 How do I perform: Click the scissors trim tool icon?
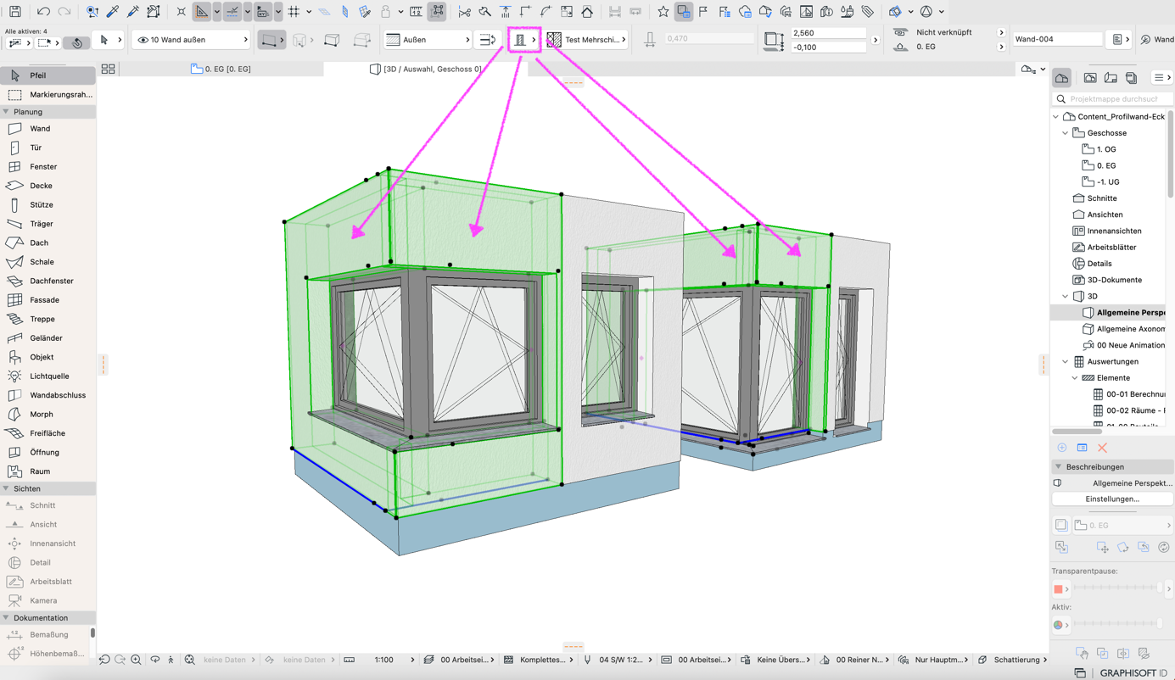pos(464,12)
